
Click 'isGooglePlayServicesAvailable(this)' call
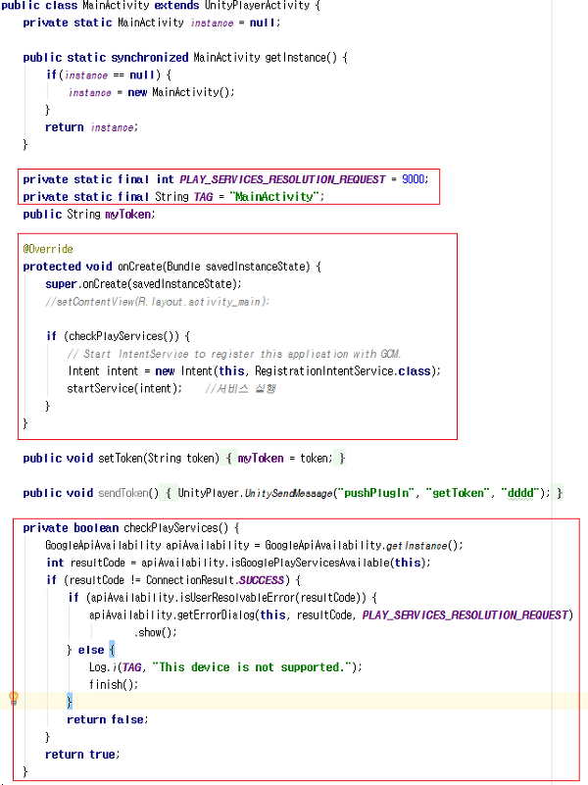(330, 563)
